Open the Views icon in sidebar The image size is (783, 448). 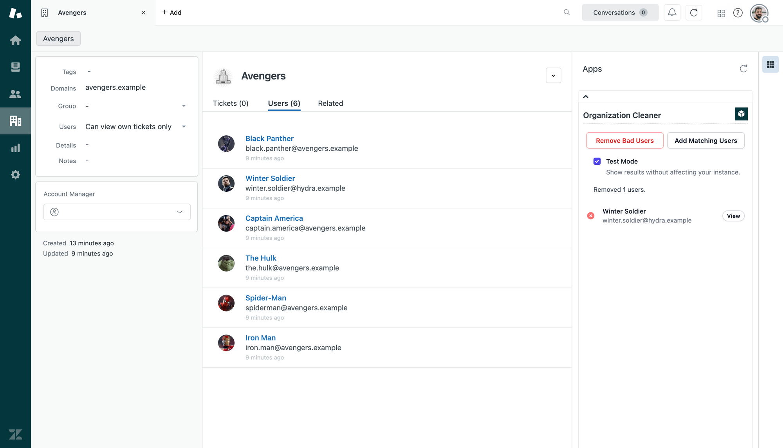coord(15,67)
